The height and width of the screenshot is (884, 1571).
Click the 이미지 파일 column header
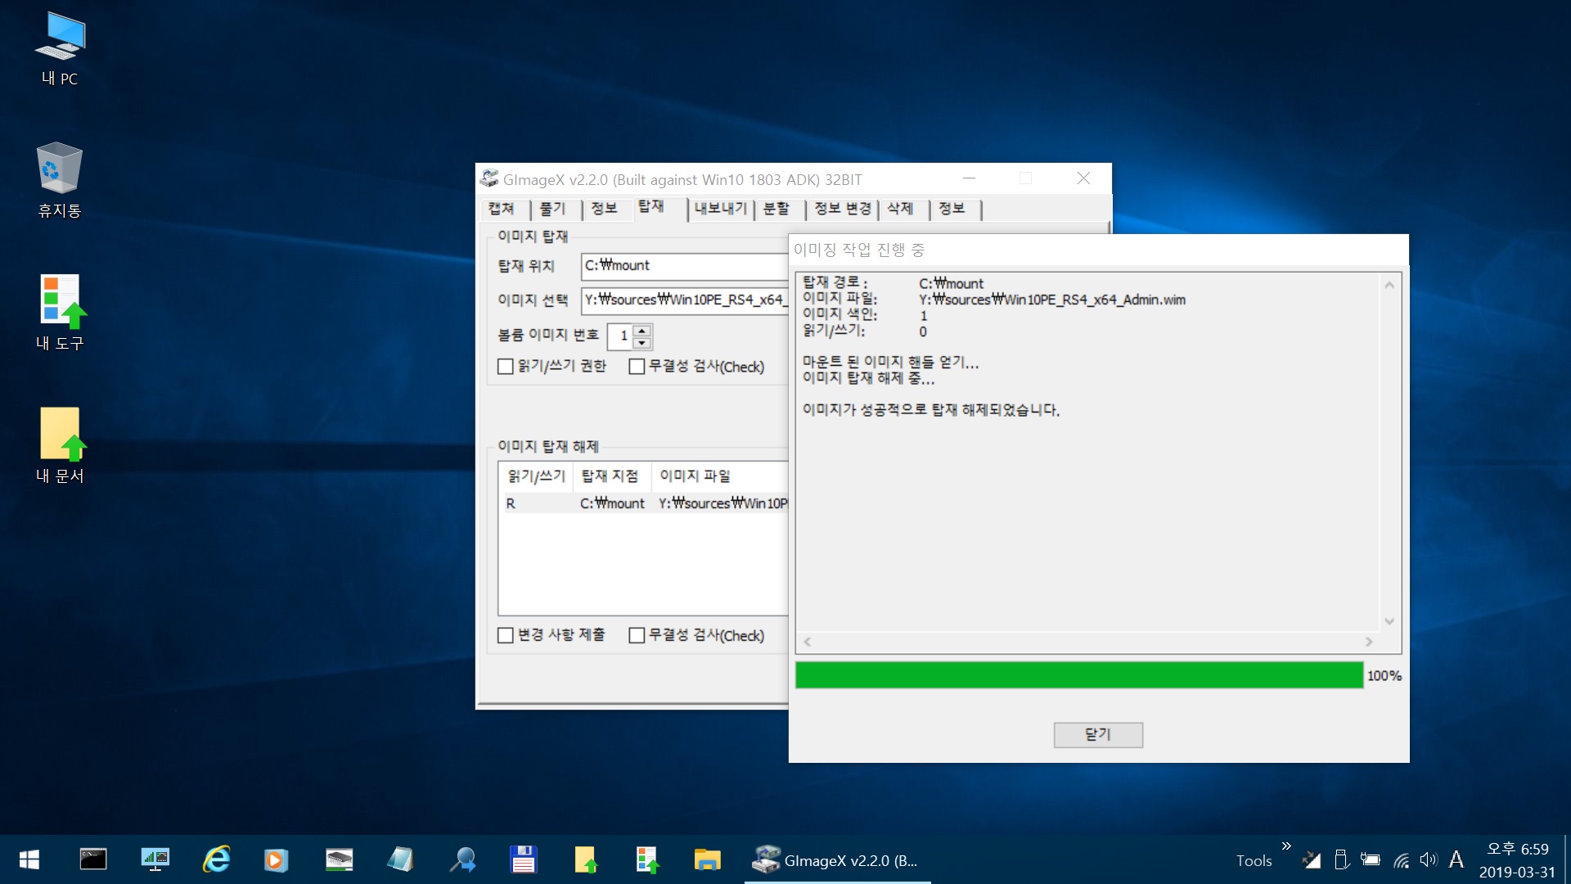(x=720, y=476)
